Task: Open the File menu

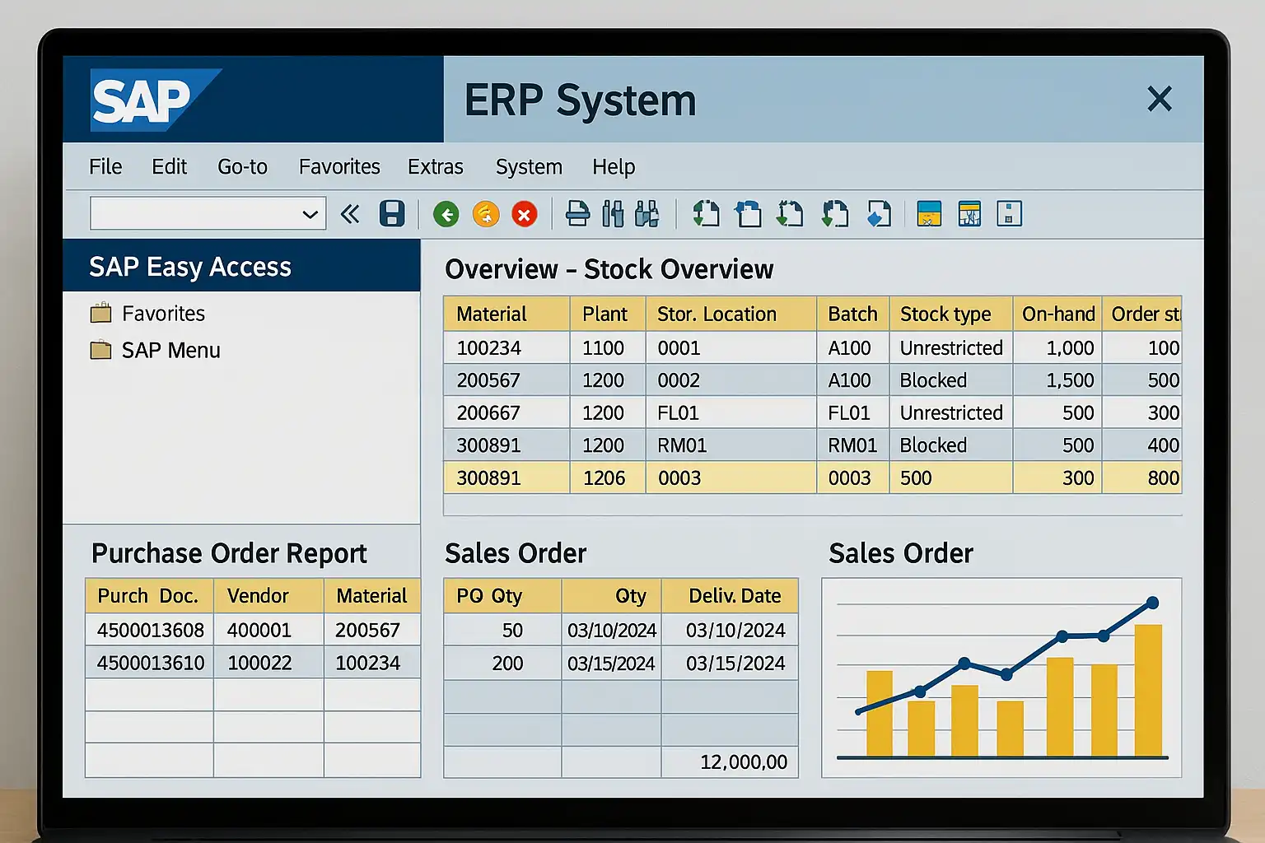Action: 105,166
